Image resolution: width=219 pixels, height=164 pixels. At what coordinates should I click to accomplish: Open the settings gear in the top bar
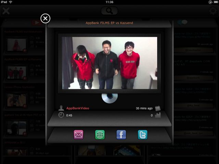point(213,11)
